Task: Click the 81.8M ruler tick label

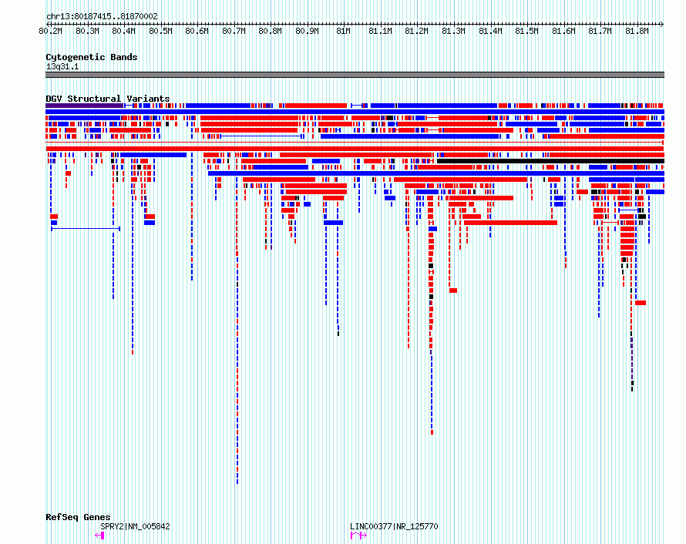Action: pos(637,31)
